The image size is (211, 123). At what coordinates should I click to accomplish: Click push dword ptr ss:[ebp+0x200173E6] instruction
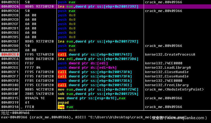(95, 81)
